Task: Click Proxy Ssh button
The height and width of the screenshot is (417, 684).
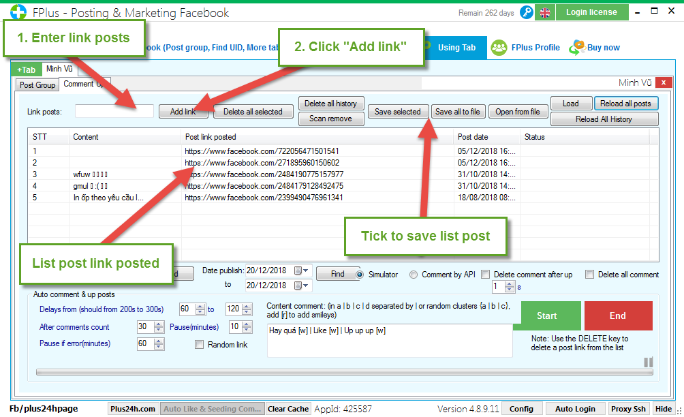Action: click(x=628, y=409)
